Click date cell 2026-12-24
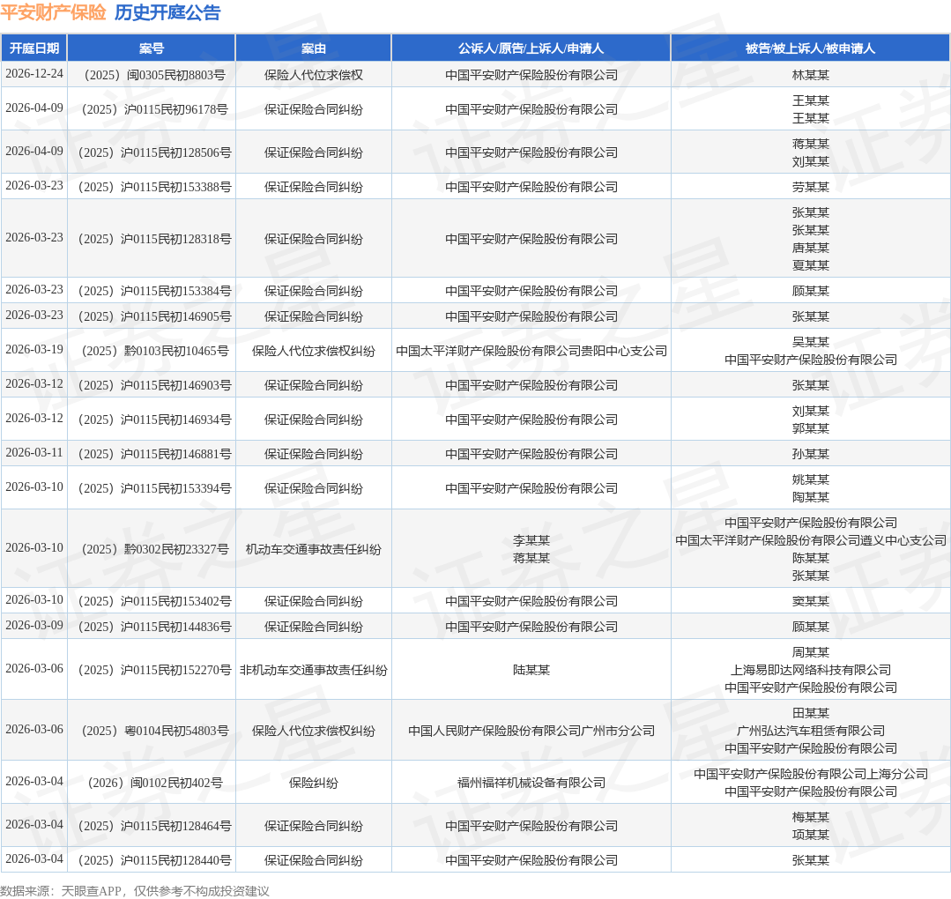The image size is (951, 899). point(34,74)
